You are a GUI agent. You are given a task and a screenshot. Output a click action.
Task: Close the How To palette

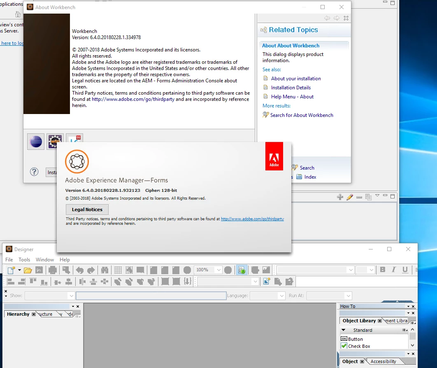pos(413,306)
